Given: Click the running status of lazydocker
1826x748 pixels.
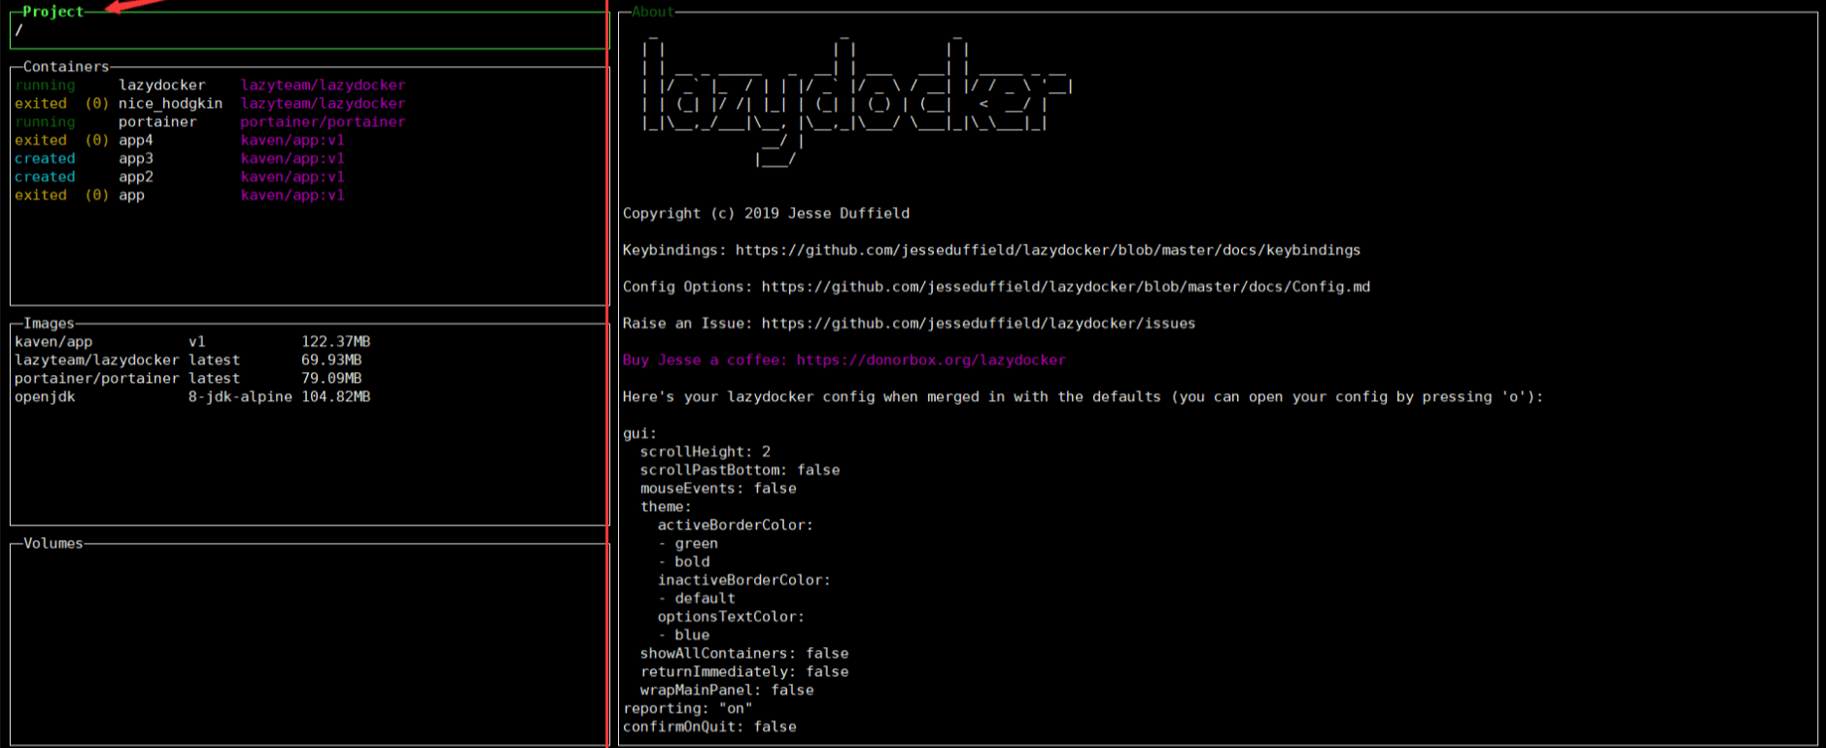Looking at the screenshot, I should 45,85.
